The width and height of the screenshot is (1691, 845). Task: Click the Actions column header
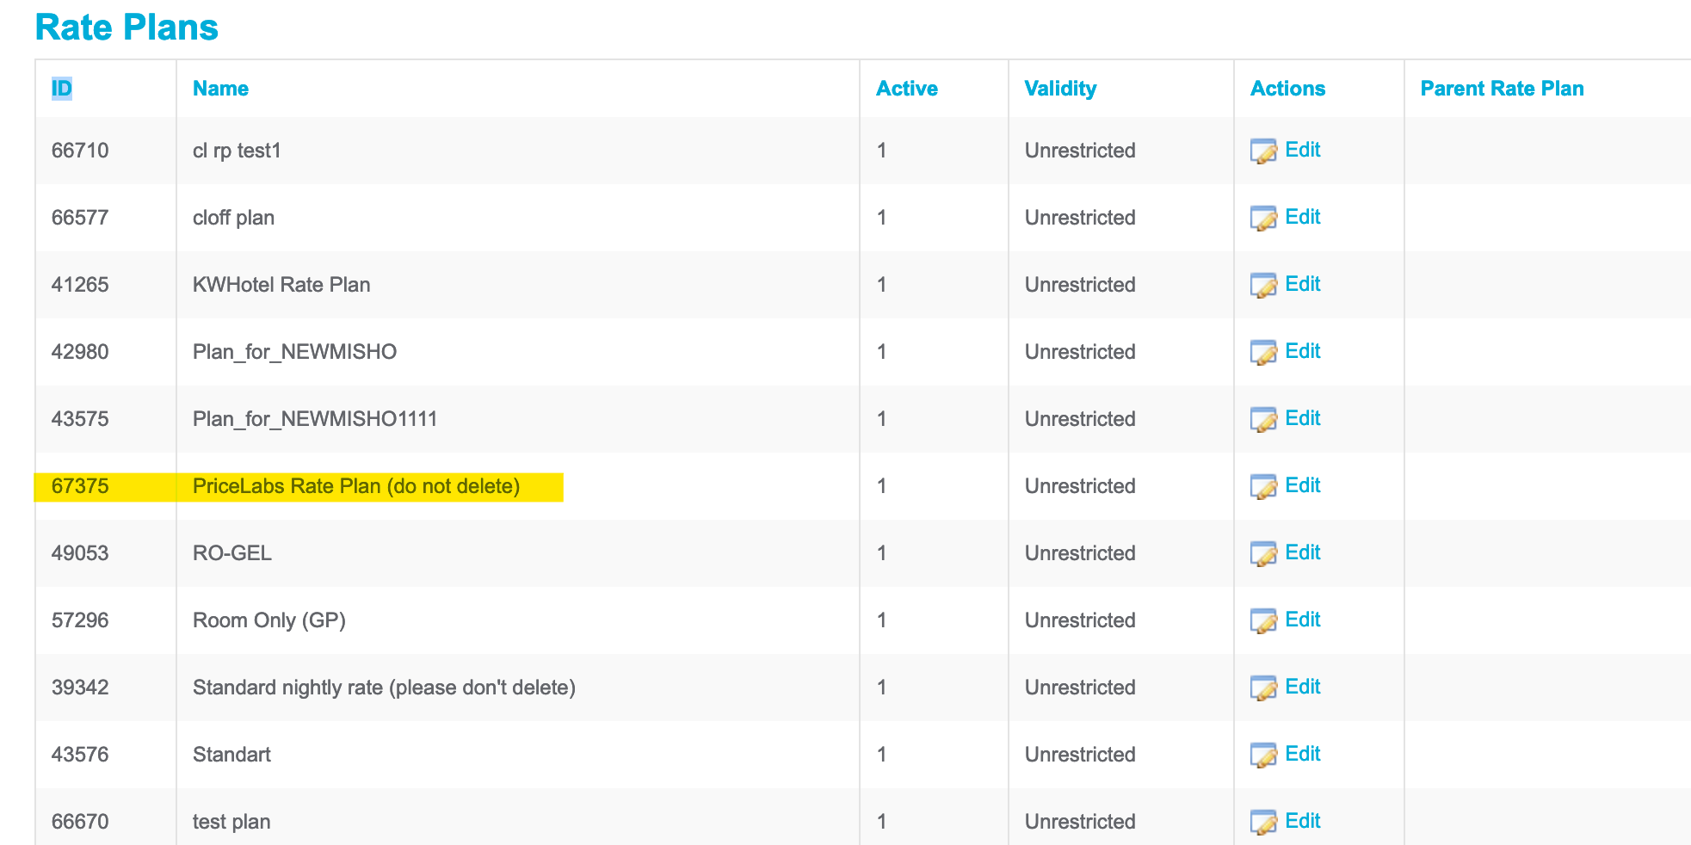(1287, 89)
